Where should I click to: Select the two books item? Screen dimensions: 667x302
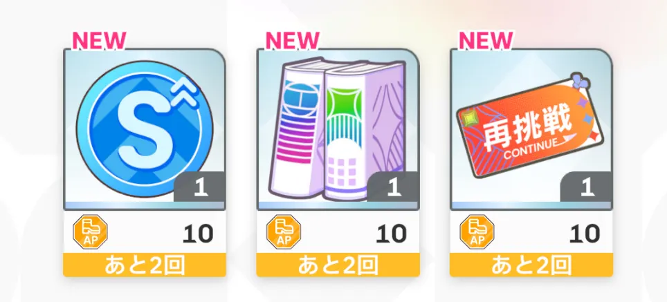pyautogui.click(x=336, y=131)
